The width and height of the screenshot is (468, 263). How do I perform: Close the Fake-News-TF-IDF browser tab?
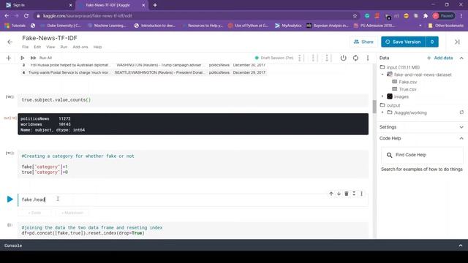tap(143, 5)
